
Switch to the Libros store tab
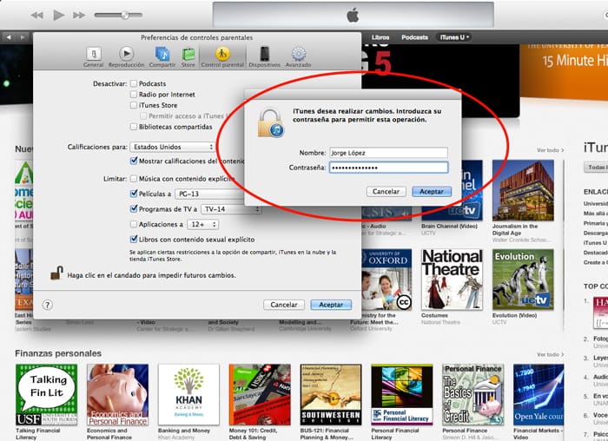click(x=380, y=37)
